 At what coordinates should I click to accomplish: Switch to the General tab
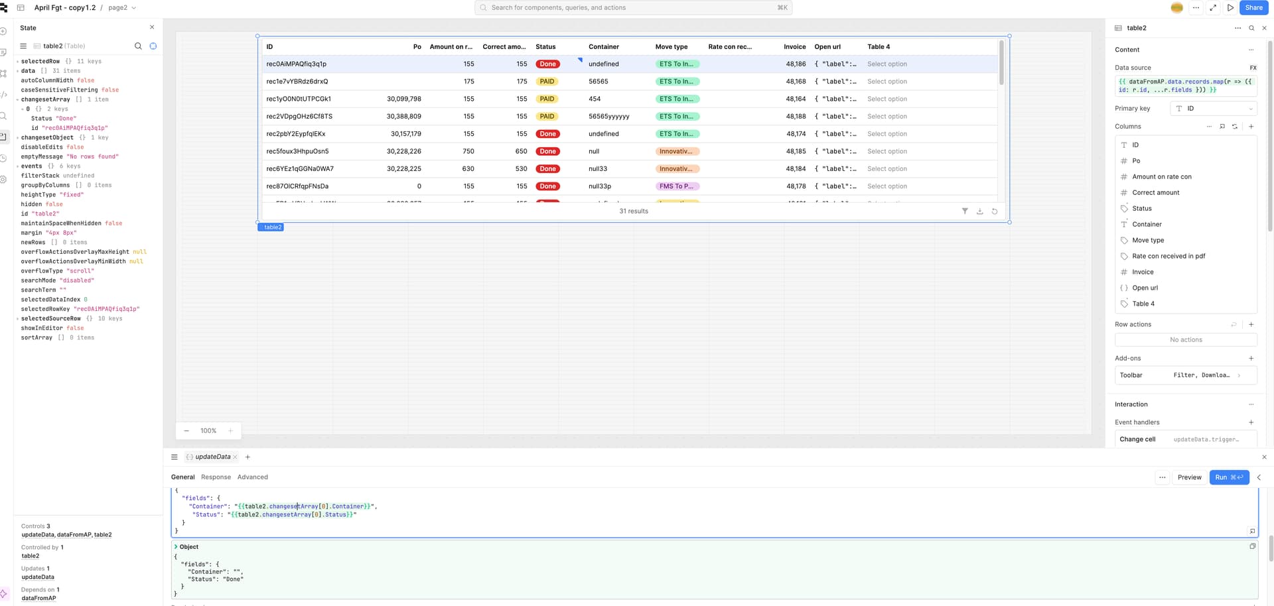tap(182, 477)
